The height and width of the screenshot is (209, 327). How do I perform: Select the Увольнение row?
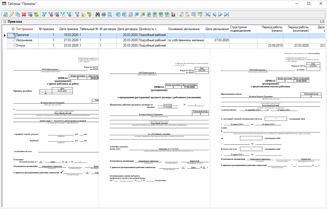click(x=24, y=40)
